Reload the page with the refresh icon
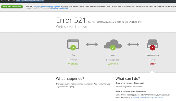Screen dimensions: 176x101 coord(9,1)
